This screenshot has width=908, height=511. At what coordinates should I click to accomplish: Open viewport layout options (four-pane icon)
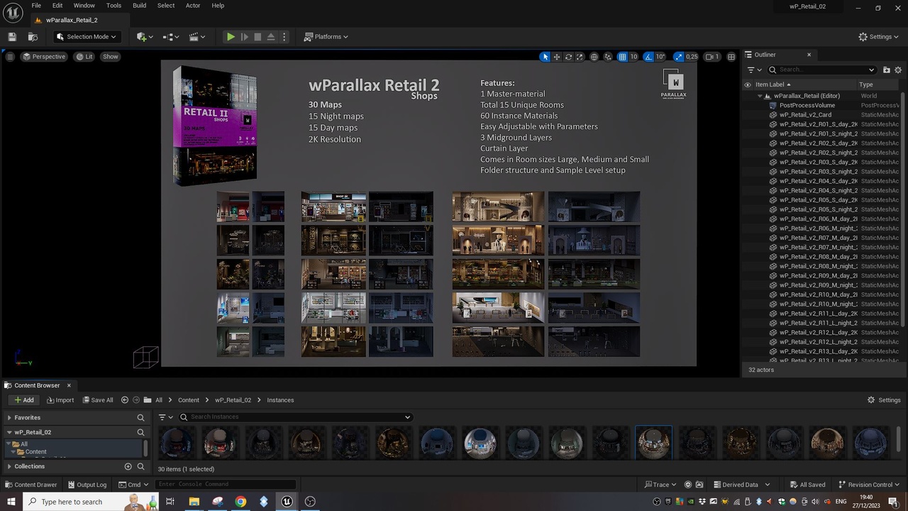click(x=731, y=57)
